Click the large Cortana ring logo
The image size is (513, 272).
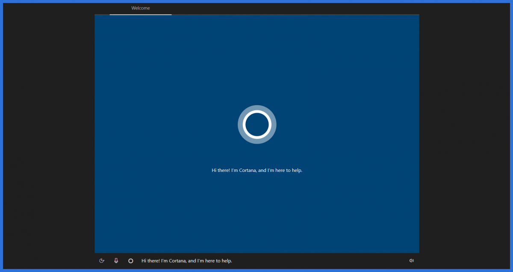pyautogui.click(x=257, y=124)
